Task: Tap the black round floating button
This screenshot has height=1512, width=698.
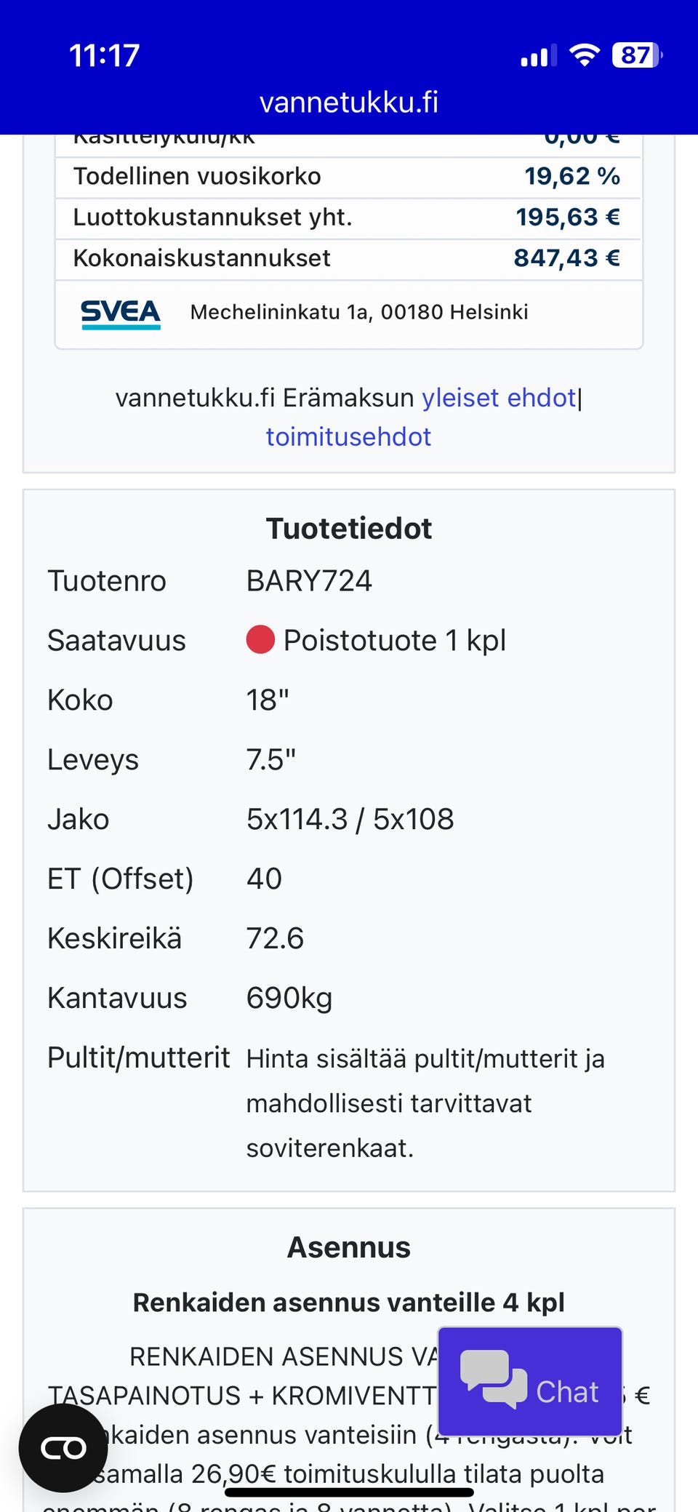Action: [x=63, y=1448]
